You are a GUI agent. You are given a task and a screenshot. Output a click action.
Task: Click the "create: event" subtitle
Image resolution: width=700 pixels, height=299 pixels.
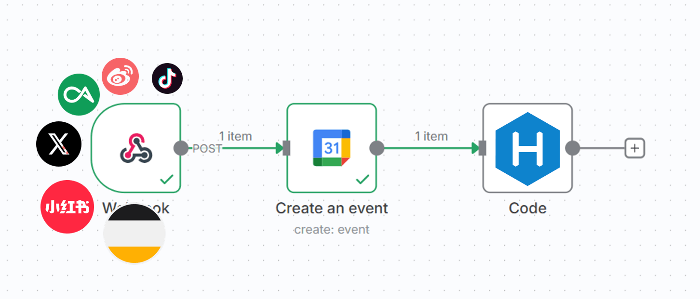click(332, 230)
